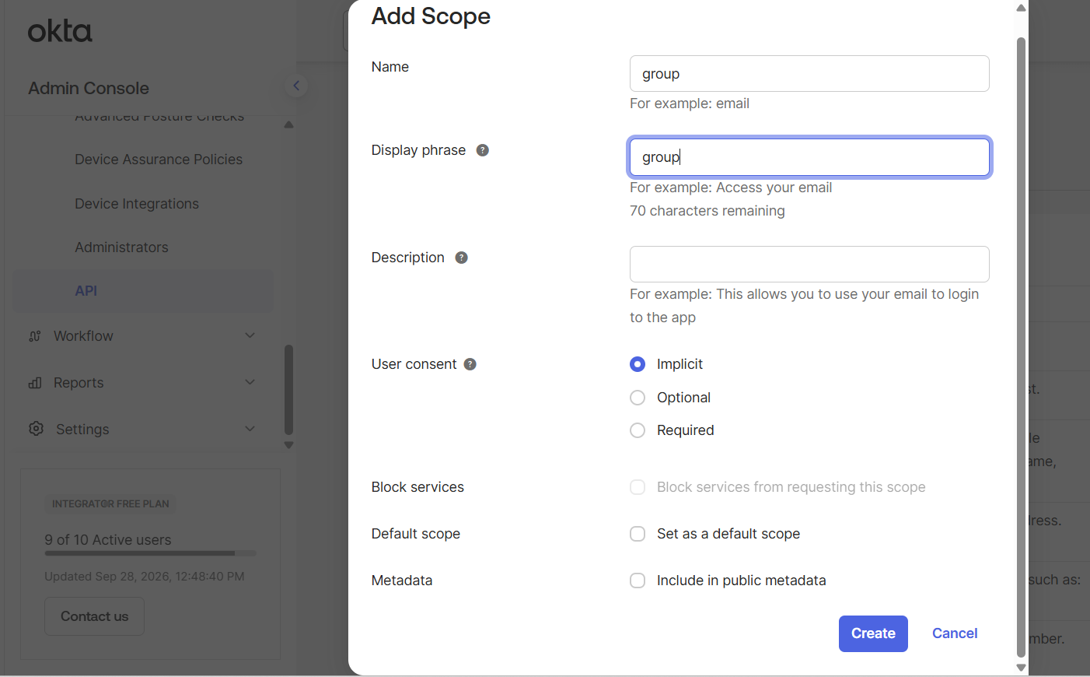Click the Contact us button
1090x677 pixels.
[x=94, y=616]
